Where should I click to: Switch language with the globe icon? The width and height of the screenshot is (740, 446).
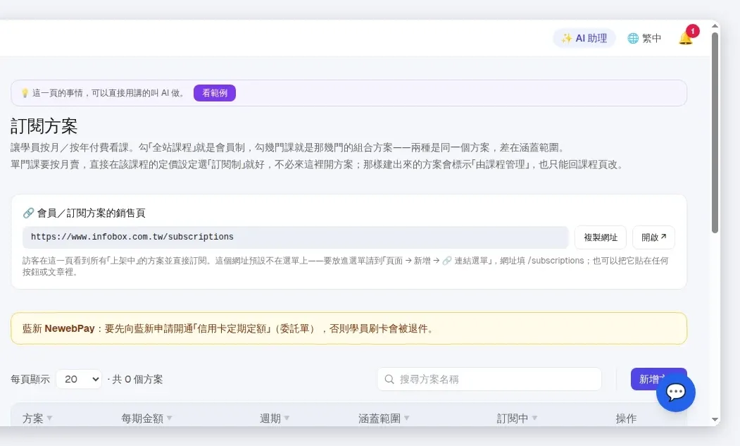tap(633, 38)
